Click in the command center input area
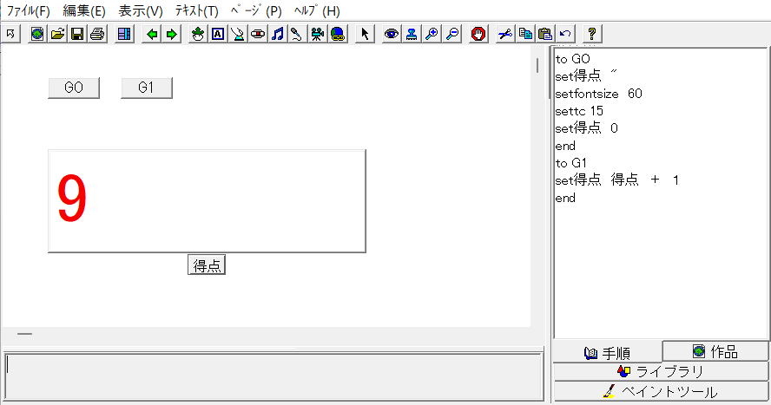The width and height of the screenshot is (771, 405). (x=273, y=376)
